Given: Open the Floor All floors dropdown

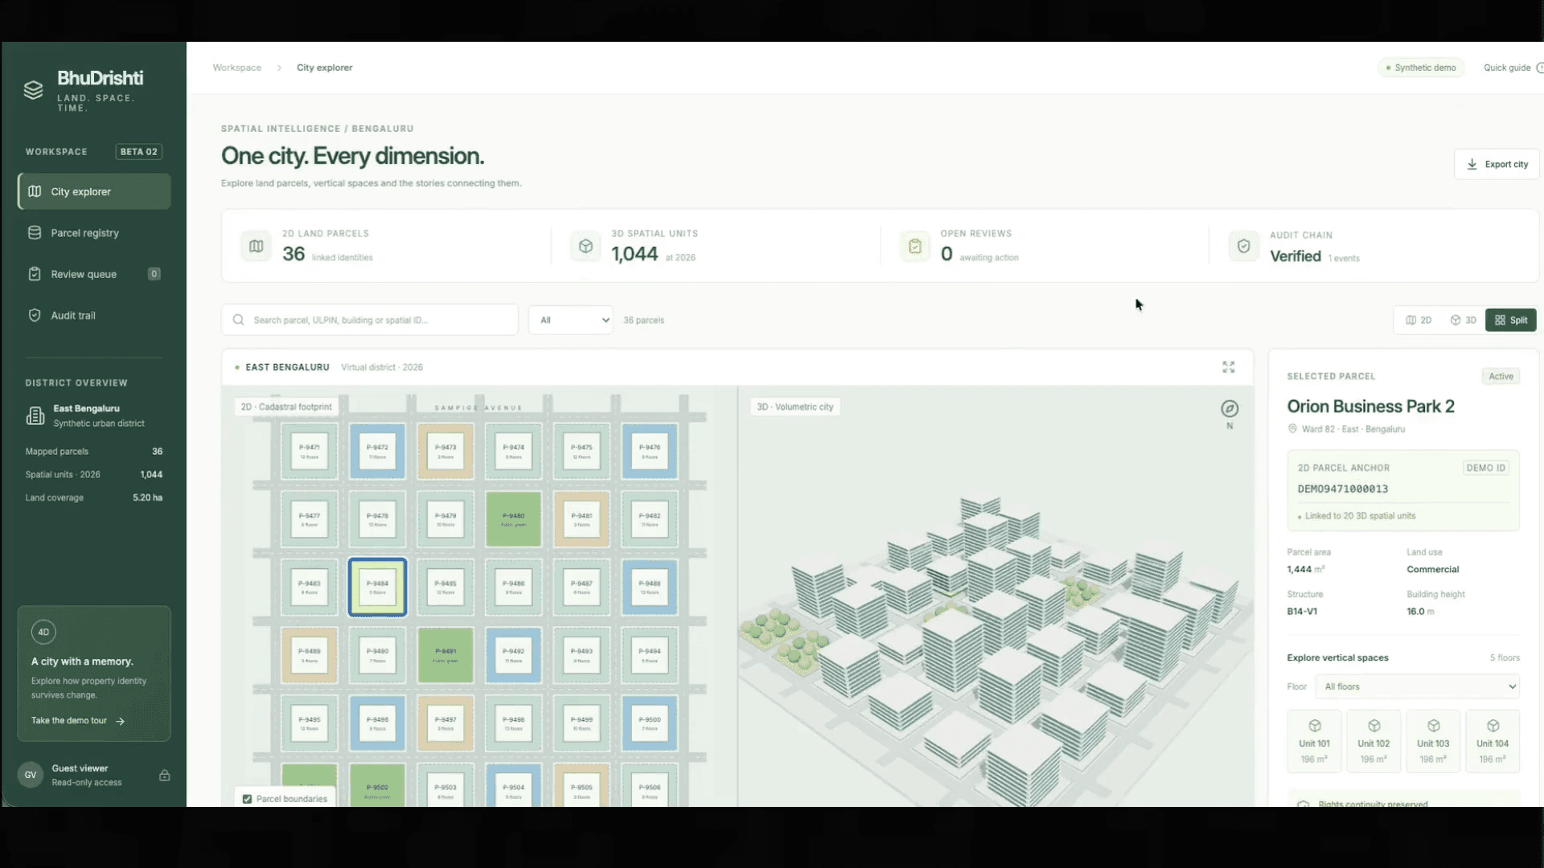Looking at the screenshot, I should (1418, 686).
